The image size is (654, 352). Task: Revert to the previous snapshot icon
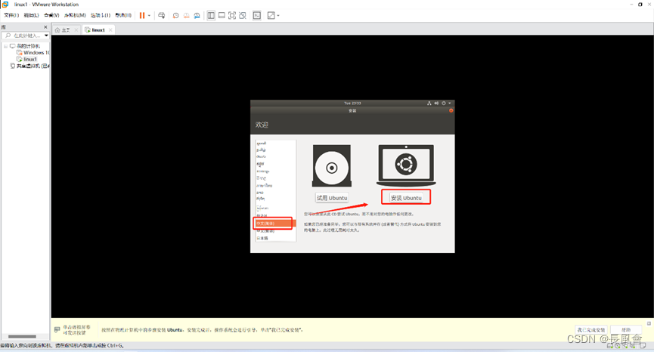187,15
